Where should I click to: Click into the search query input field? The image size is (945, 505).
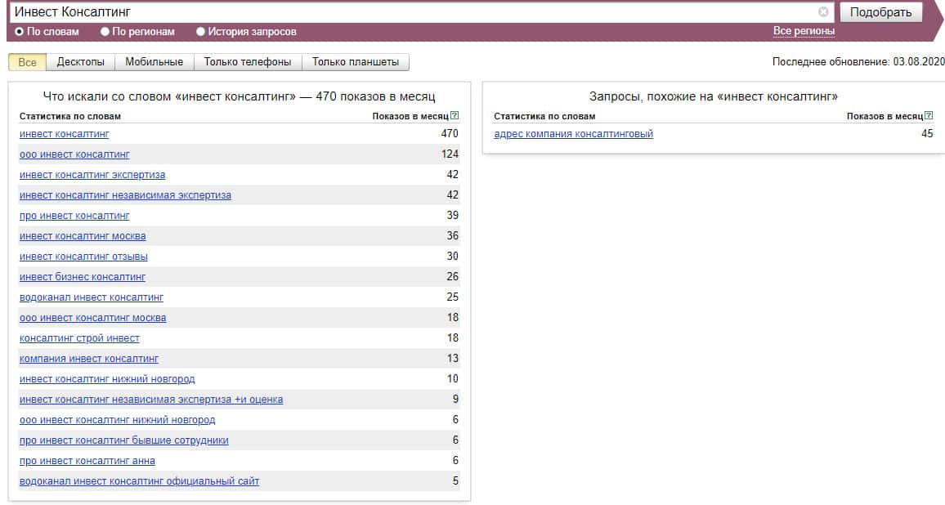(409, 12)
